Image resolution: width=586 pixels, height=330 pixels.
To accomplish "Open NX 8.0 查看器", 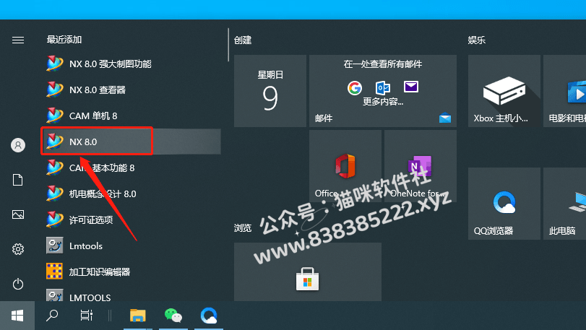I will tap(131, 90).
